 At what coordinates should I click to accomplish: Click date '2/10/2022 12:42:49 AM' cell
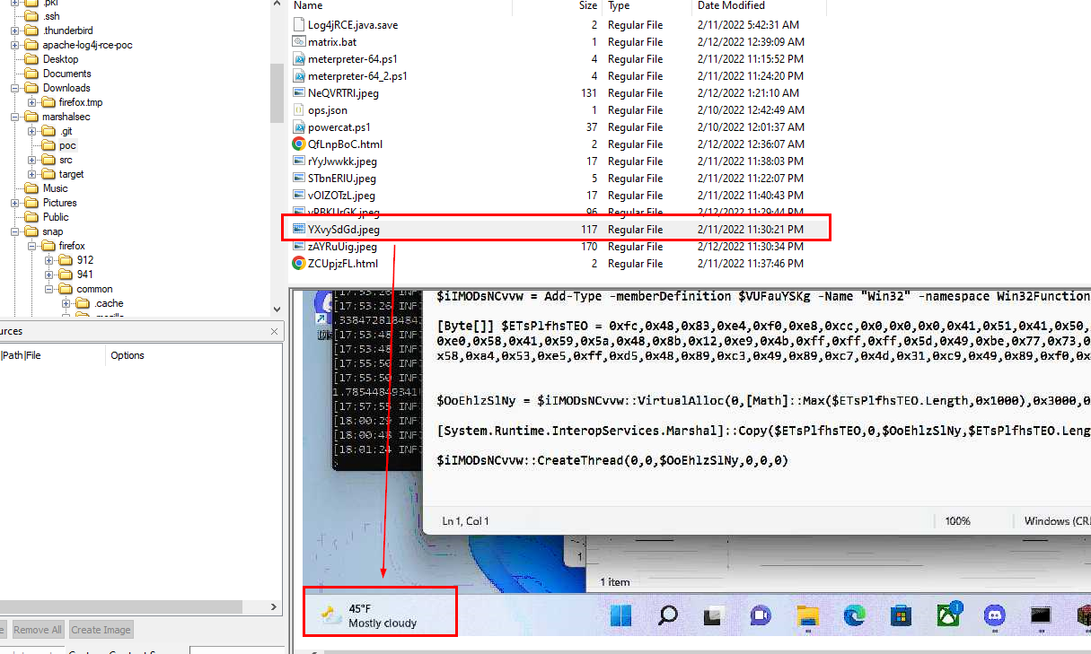coord(751,110)
